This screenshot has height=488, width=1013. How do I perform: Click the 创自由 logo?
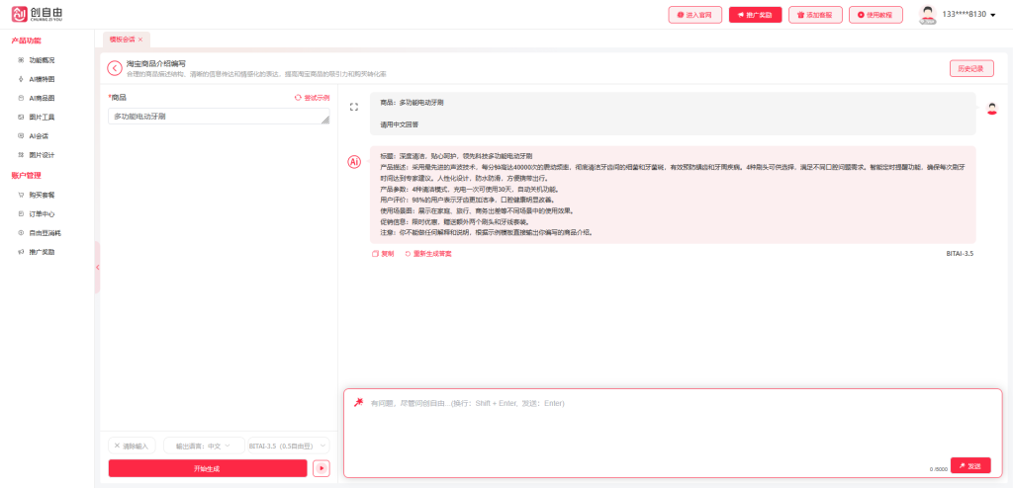coord(36,15)
